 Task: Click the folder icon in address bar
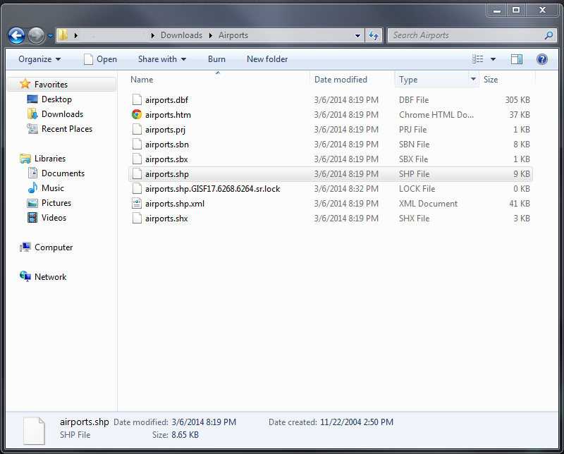click(x=63, y=35)
